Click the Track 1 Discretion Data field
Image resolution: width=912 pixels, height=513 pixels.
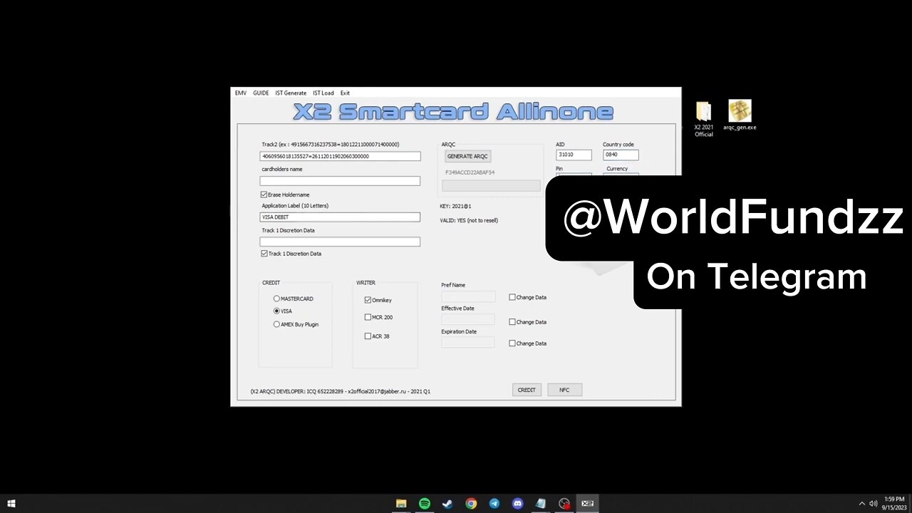click(340, 242)
